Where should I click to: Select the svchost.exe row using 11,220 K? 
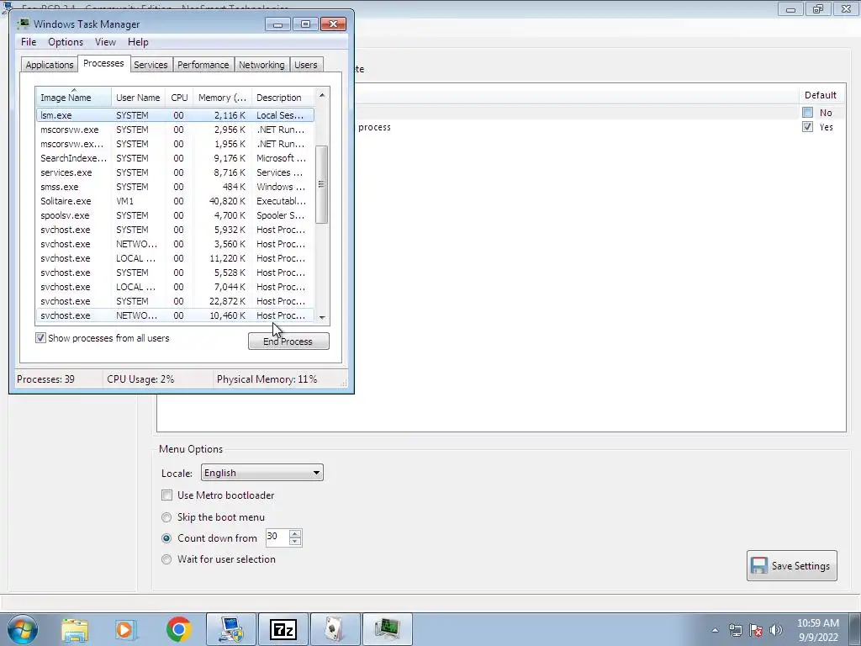click(175, 258)
